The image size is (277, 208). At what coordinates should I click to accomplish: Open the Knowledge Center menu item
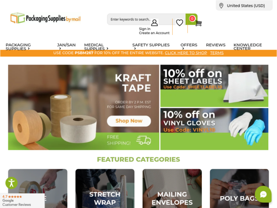pyautogui.click(x=247, y=47)
